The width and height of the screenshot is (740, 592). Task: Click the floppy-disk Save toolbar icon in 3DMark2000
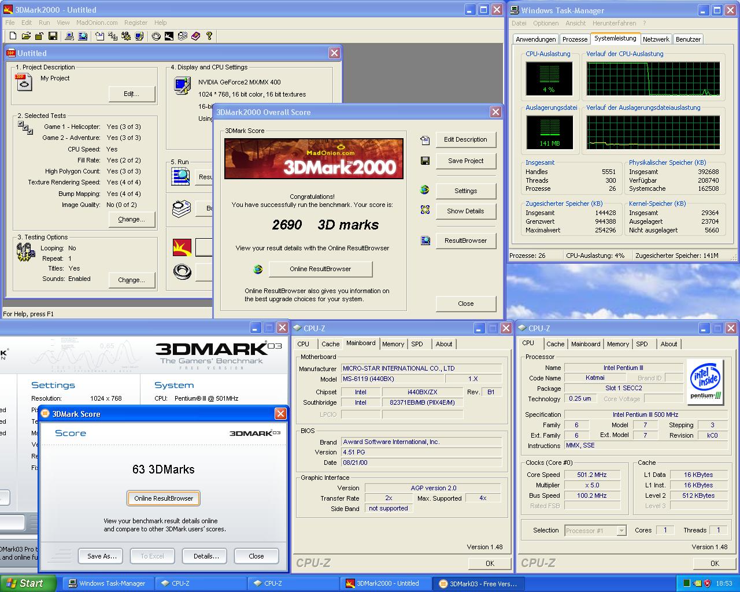(x=53, y=36)
